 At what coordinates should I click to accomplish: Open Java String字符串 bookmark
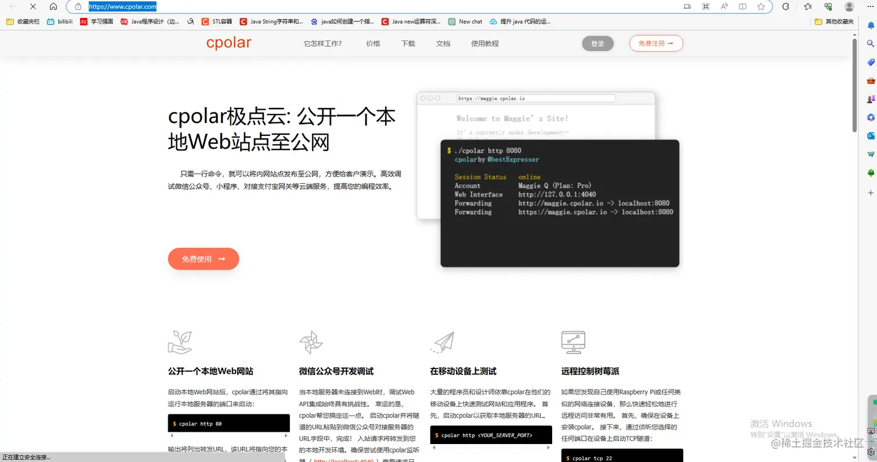pos(271,21)
